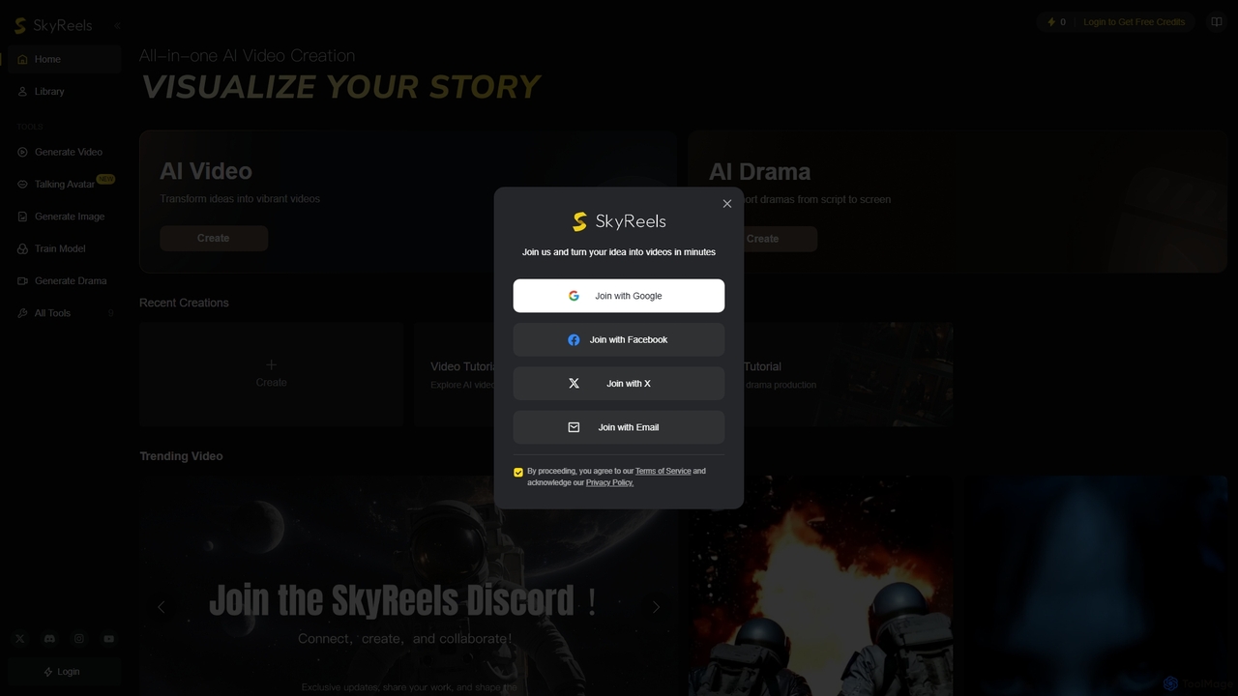Open the YouTube social icon
The height and width of the screenshot is (696, 1238).
coord(108,639)
